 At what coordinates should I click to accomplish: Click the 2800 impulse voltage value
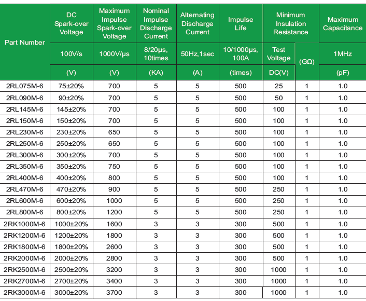click(x=114, y=258)
